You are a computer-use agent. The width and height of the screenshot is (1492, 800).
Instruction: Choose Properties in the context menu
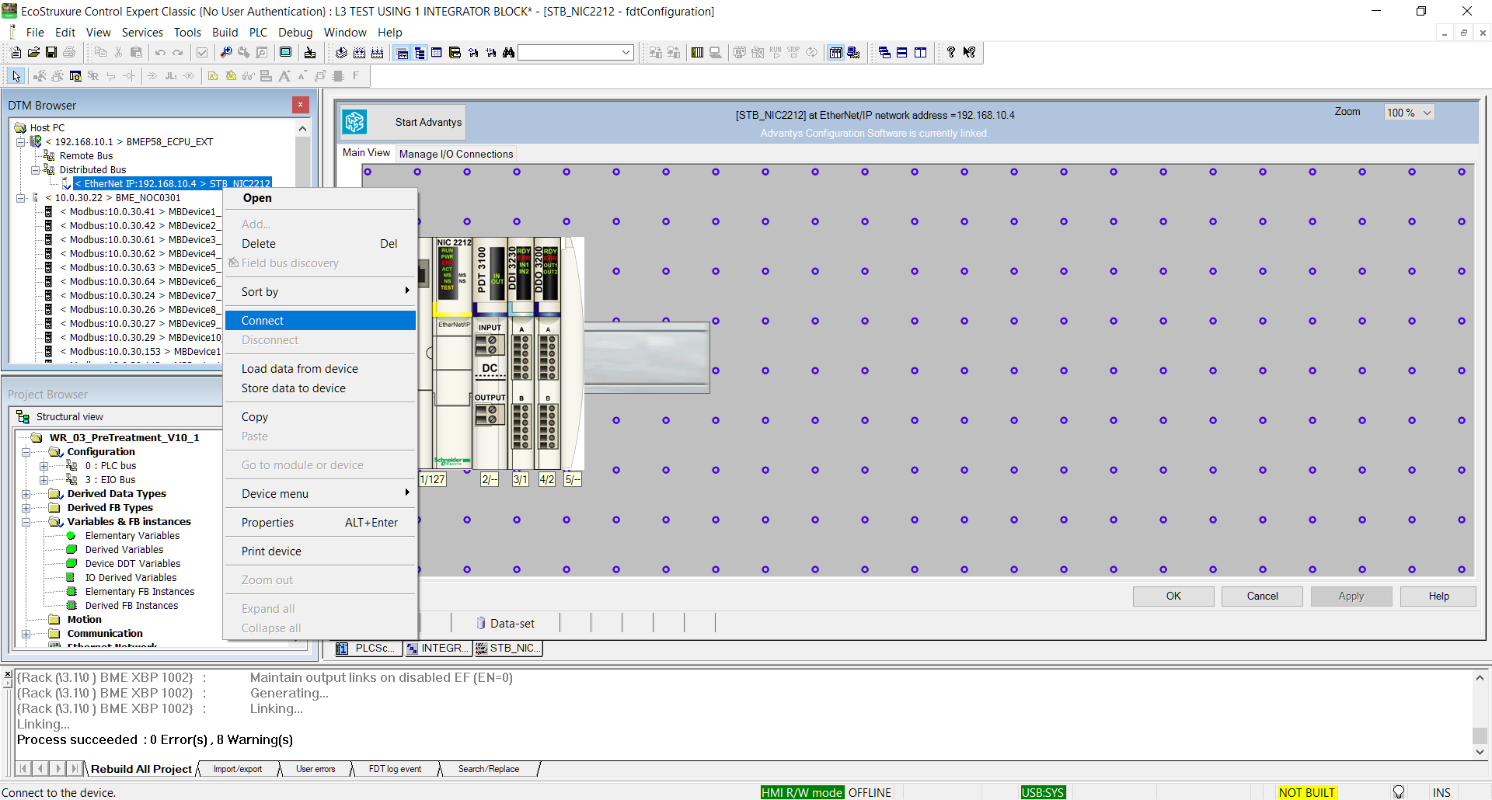pyautogui.click(x=320, y=523)
